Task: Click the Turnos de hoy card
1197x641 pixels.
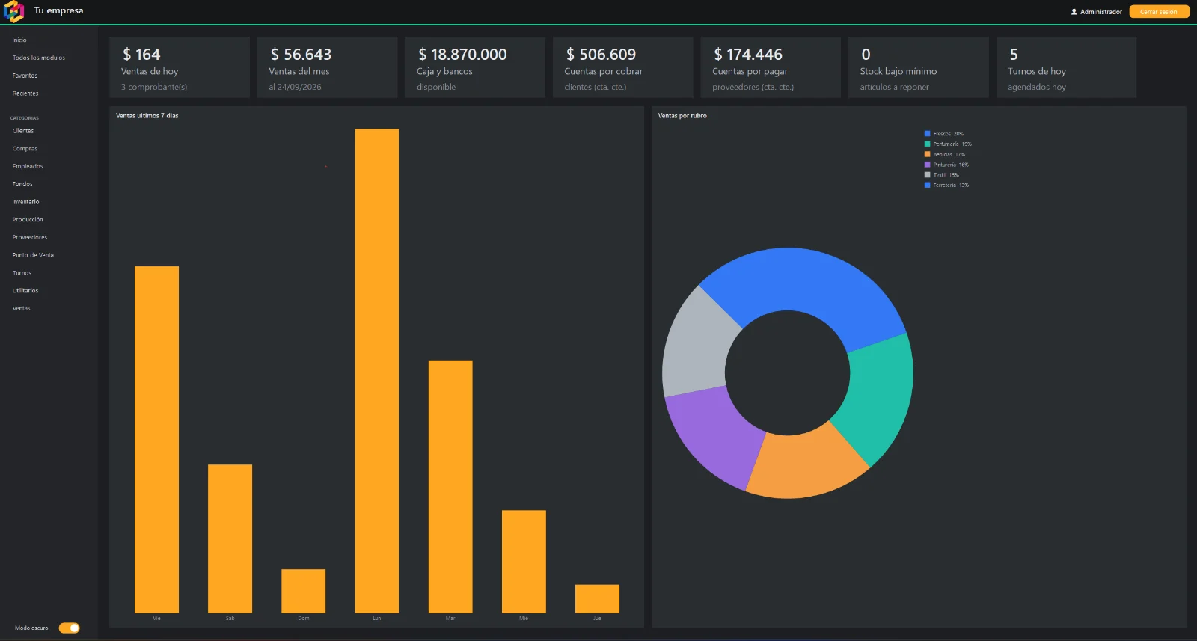Action: [x=1066, y=67]
